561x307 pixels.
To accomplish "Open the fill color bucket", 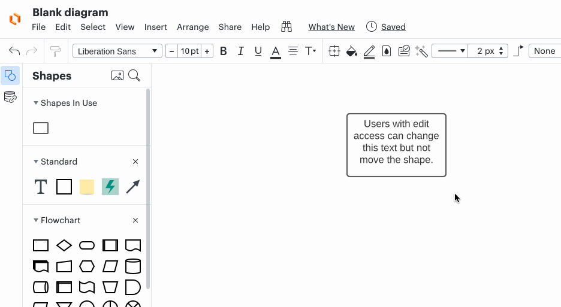I will 352,51.
